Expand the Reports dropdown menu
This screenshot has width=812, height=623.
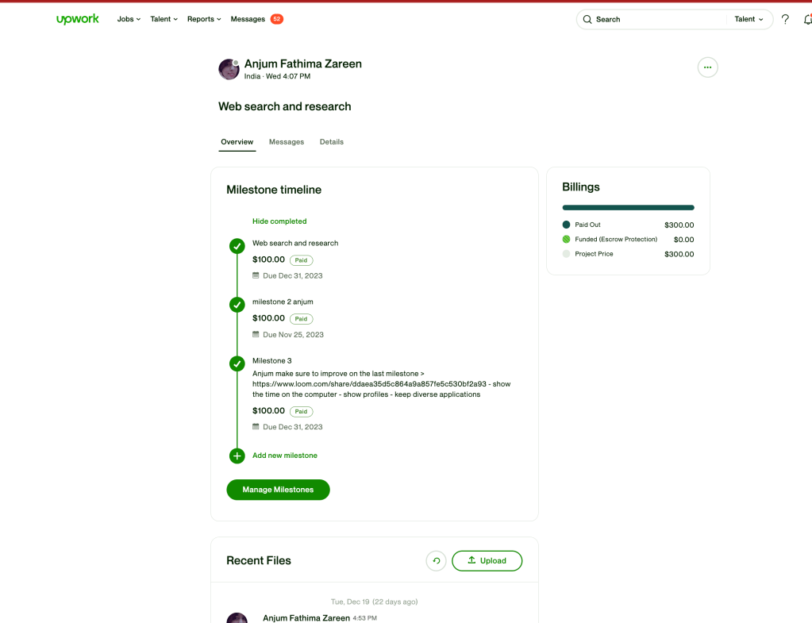pos(204,19)
